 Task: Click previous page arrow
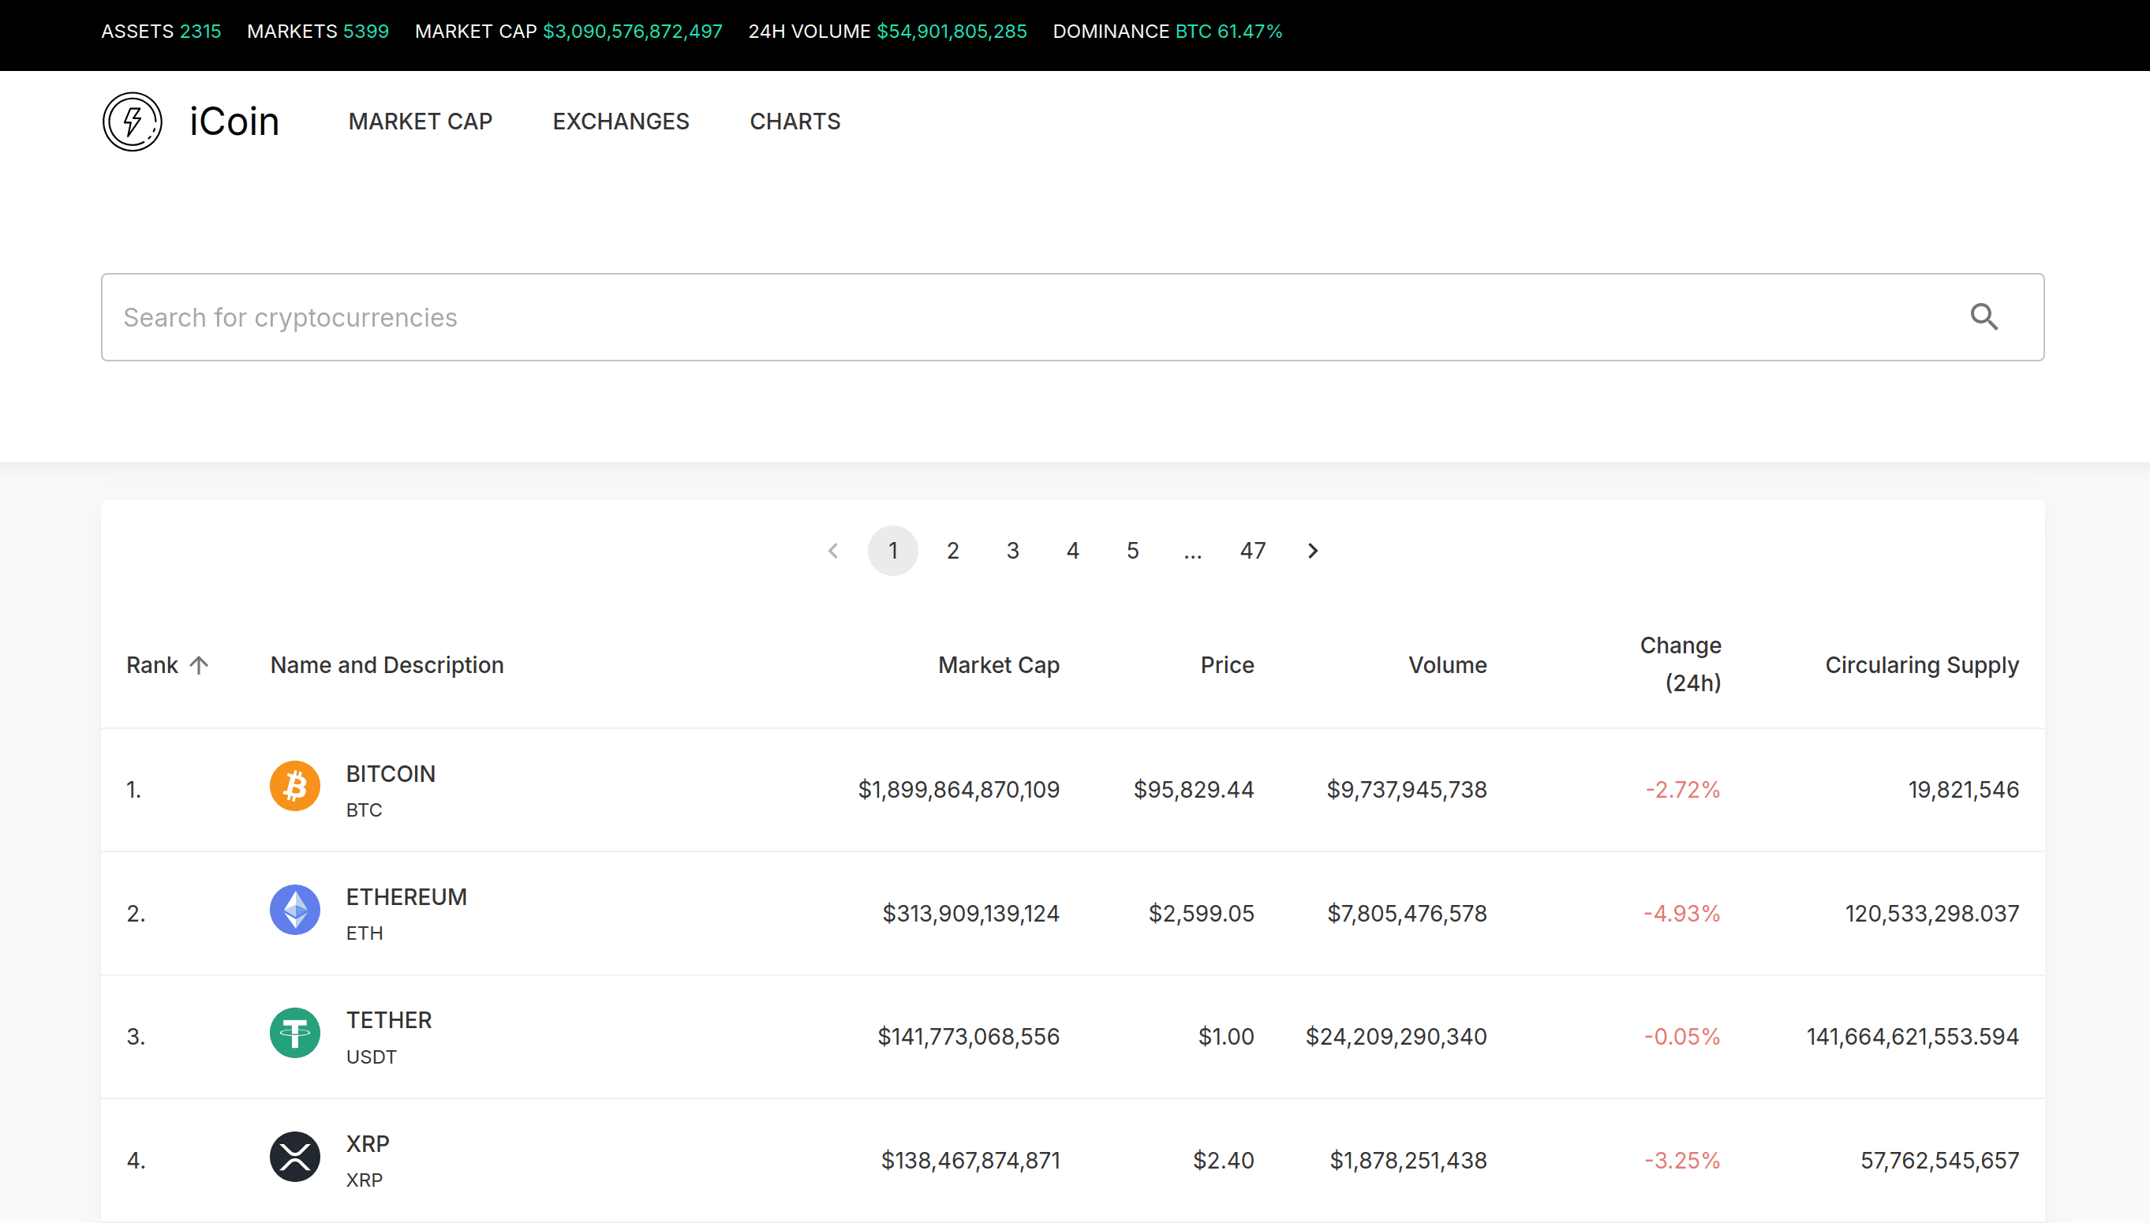click(x=833, y=551)
